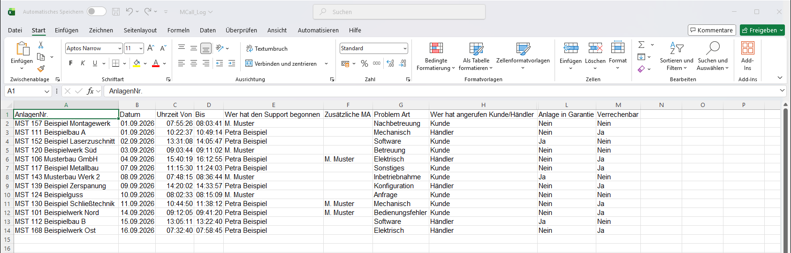
Task: Click the Fill down icon
Action: pyautogui.click(x=641, y=57)
